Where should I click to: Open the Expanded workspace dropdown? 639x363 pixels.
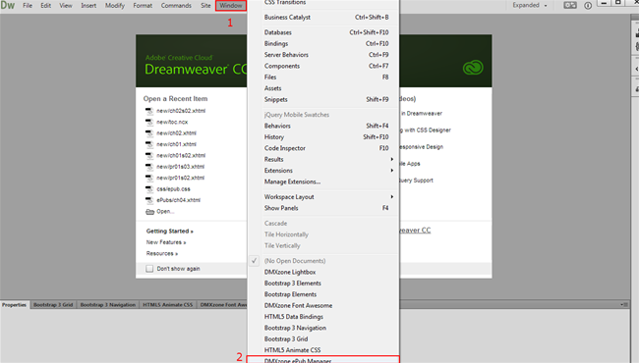click(x=529, y=5)
